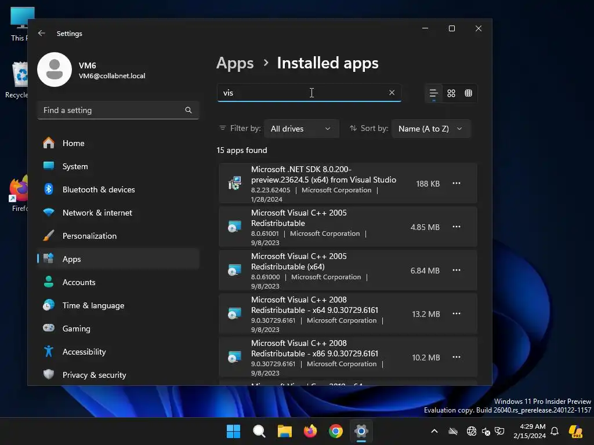Click the Copilot preview icon in taskbar

[575, 431]
